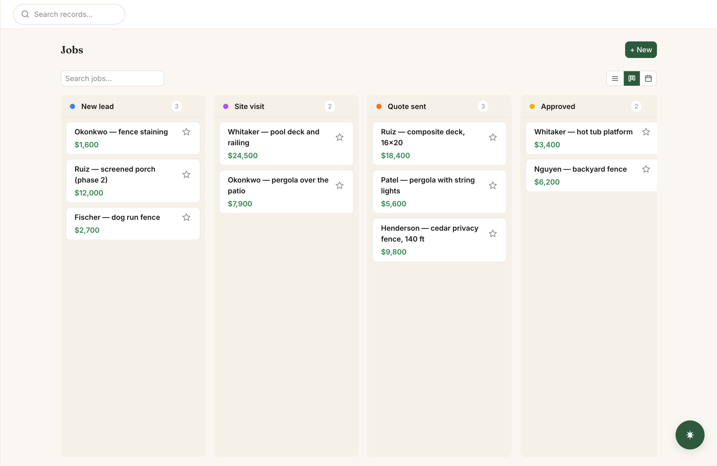Open the Ruiz screened porch (phase 2) card
This screenshot has height=466, width=717.
pyautogui.click(x=133, y=181)
